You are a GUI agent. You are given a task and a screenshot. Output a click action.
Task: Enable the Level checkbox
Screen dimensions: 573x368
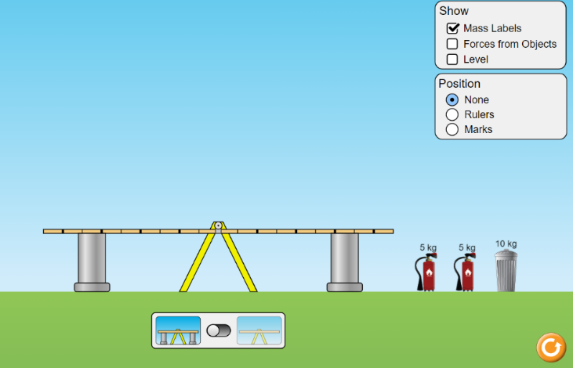click(452, 60)
